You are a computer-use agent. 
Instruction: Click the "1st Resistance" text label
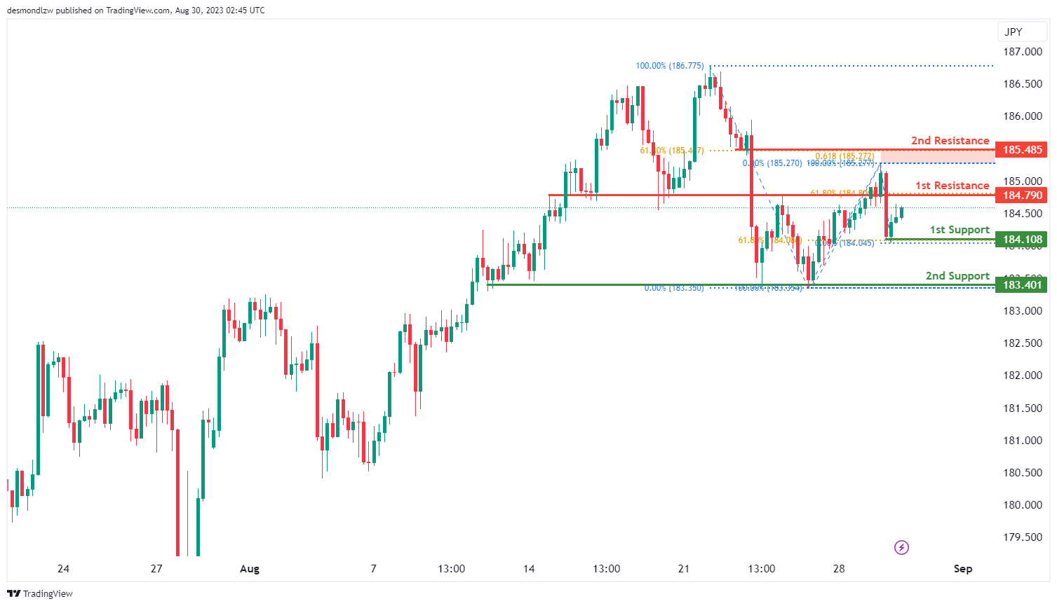[x=952, y=186]
